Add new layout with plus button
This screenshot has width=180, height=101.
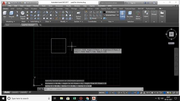point(30,92)
